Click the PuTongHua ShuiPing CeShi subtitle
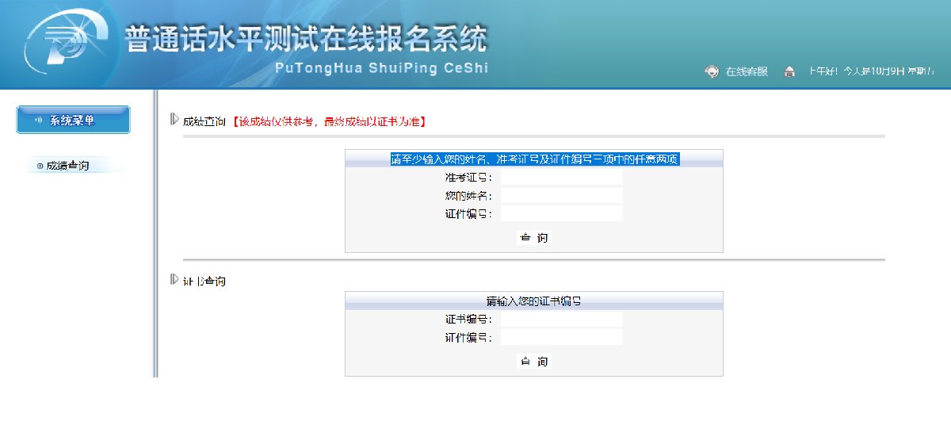The height and width of the screenshot is (429, 951). point(382,68)
